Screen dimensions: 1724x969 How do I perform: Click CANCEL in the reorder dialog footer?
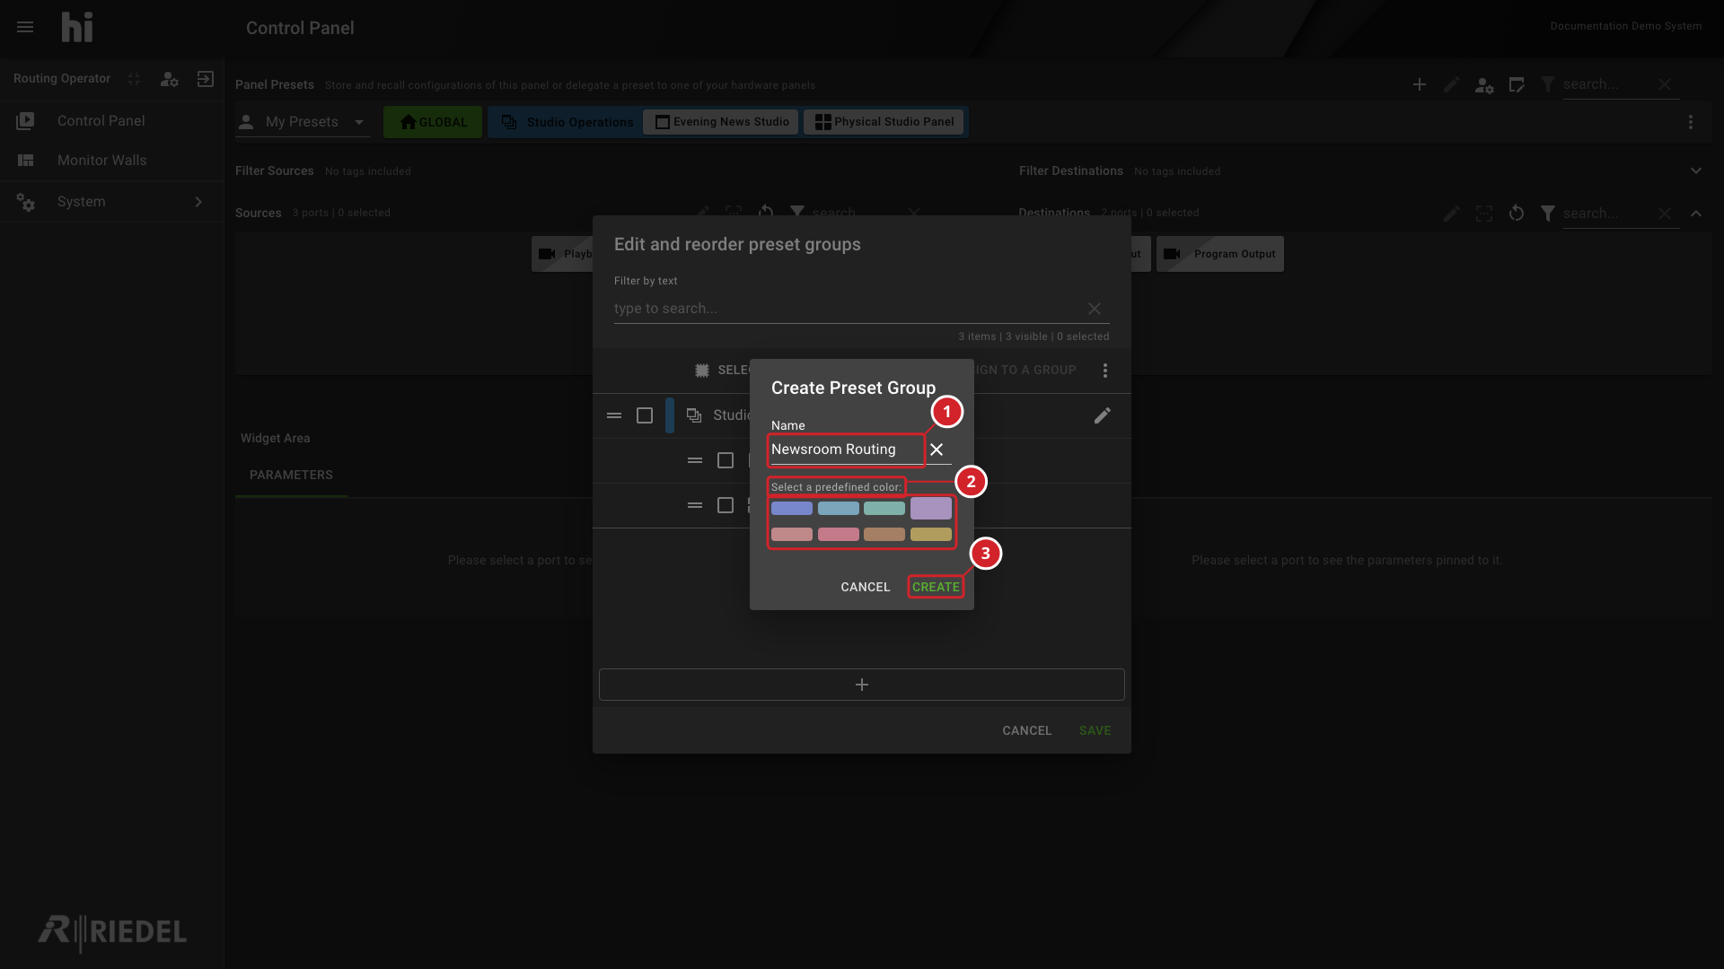click(x=1027, y=730)
